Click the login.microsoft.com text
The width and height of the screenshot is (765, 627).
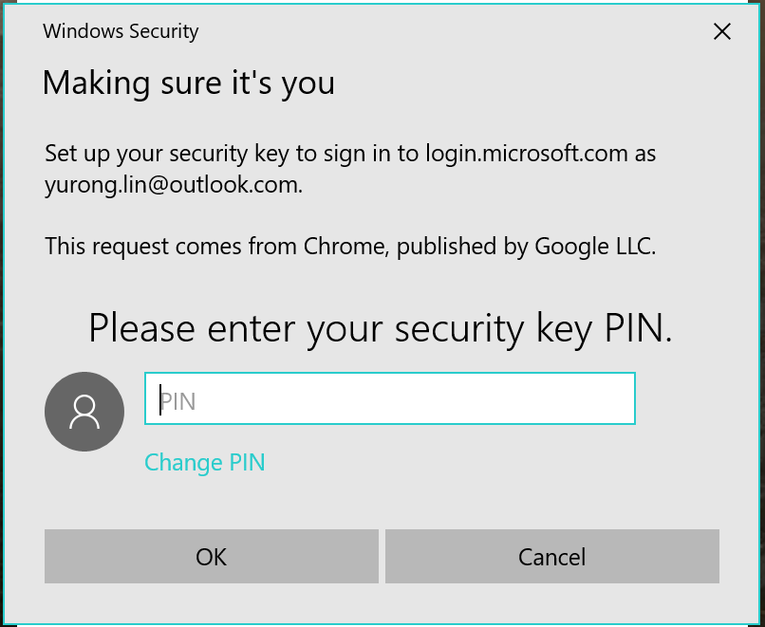coord(526,154)
